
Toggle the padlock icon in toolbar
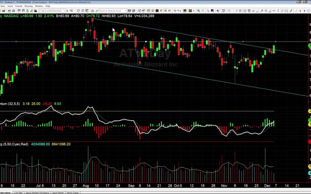point(27,11)
